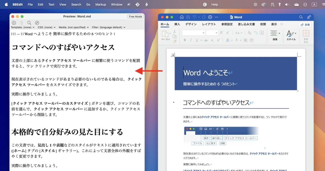The image size is (325, 171).
Task: Click the search magnifier in the Word title bar
Action: [x=301, y=17]
